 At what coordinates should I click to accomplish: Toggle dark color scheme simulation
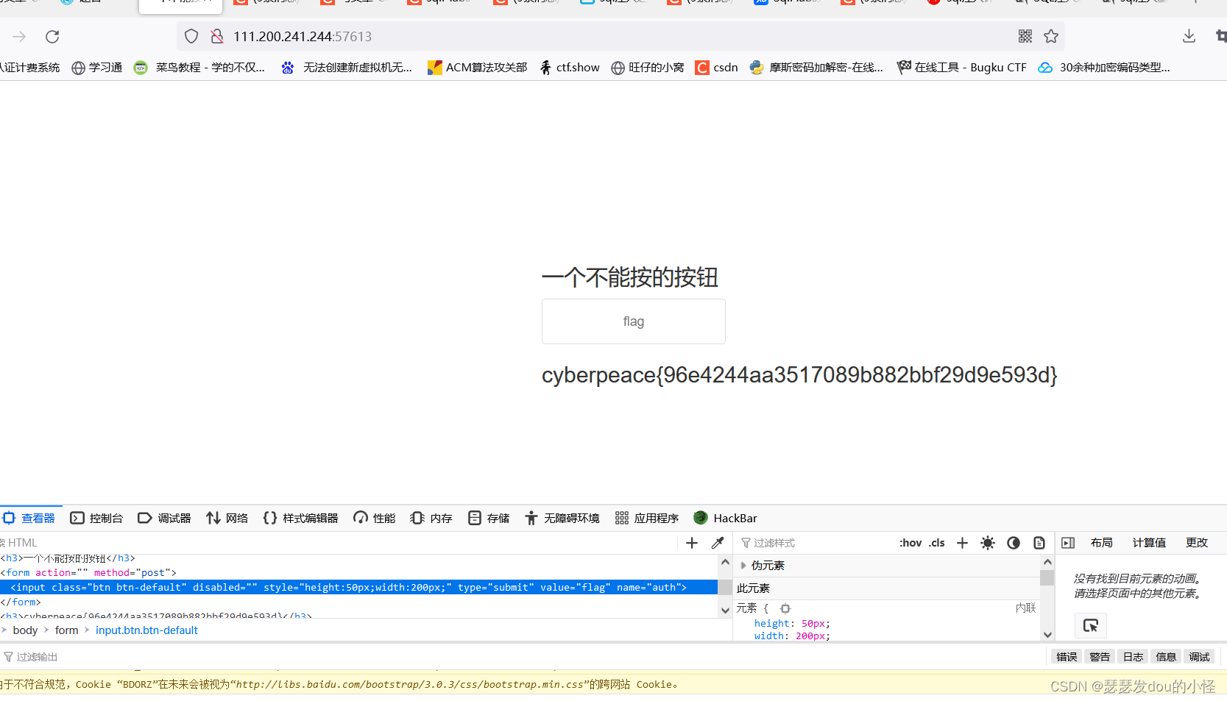[1014, 543]
